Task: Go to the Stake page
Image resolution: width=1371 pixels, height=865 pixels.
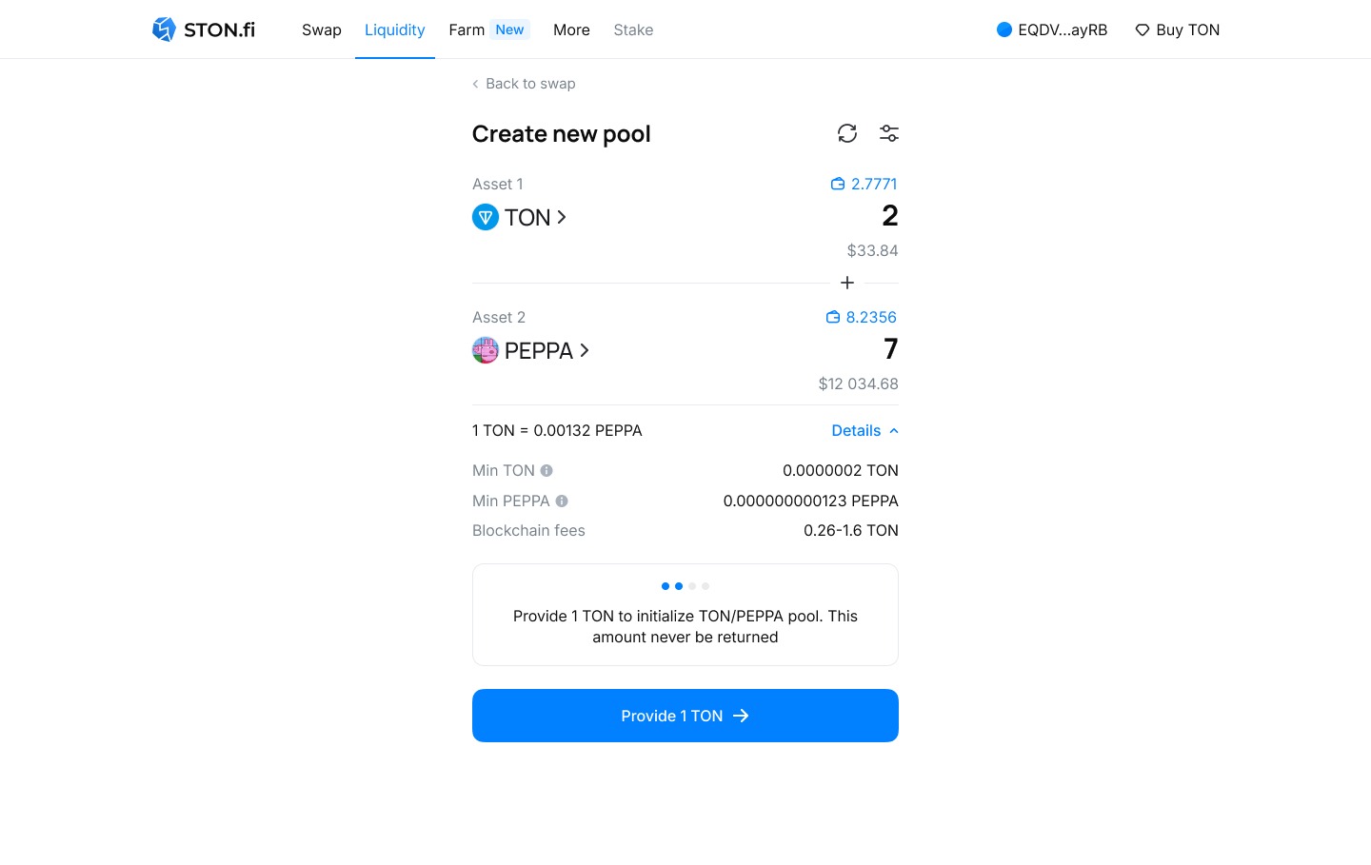Action: coord(633,29)
